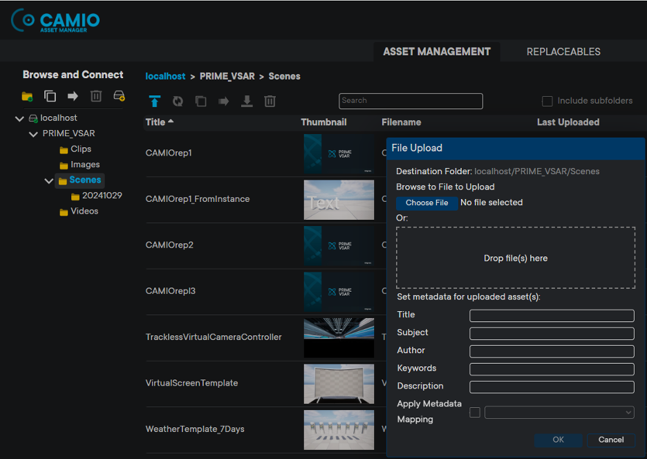Click the asset toolbar delete trash icon
The height and width of the screenshot is (459, 647).
pyautogui.click(x=270, y=102)
